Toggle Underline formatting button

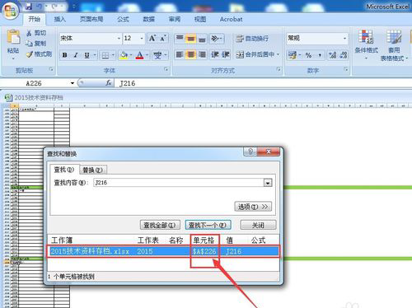(87, 55)
